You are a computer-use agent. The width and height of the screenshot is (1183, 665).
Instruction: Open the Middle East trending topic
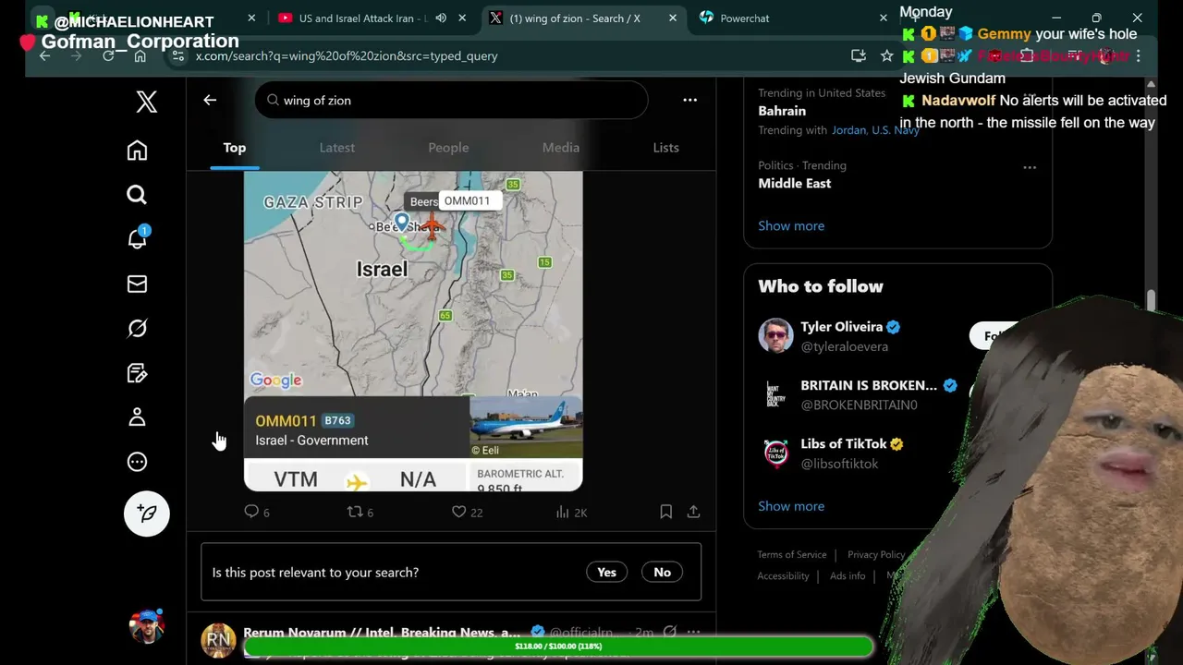pyautogui.click(x=795, y=183)
